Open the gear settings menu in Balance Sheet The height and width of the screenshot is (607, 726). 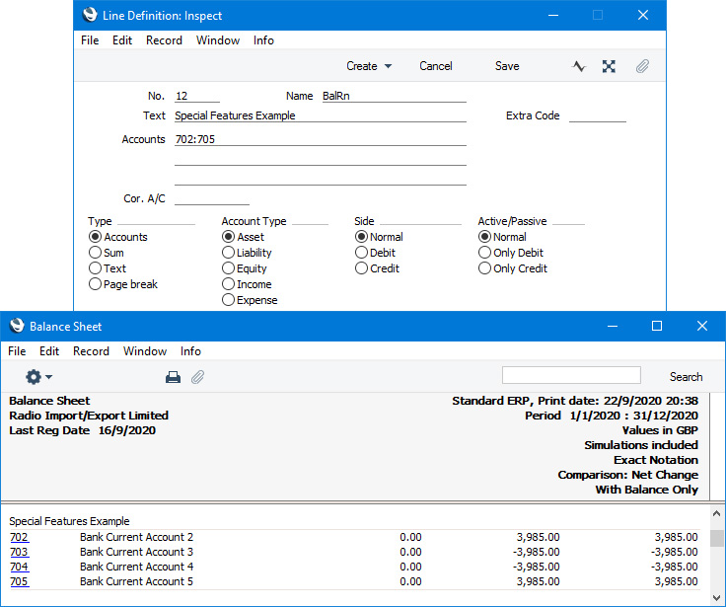tap(38, 377)
